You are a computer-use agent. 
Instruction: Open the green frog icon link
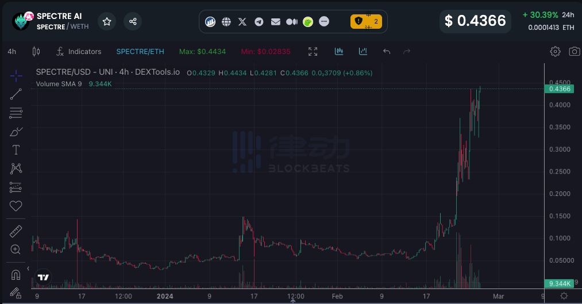308,21
